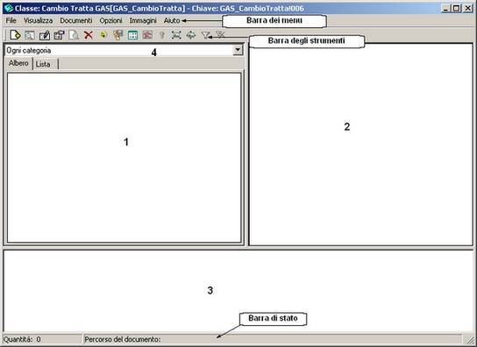This screenshot has height=347, width=477.
Task: Select the Albero tab
Action: coord(19,63)
